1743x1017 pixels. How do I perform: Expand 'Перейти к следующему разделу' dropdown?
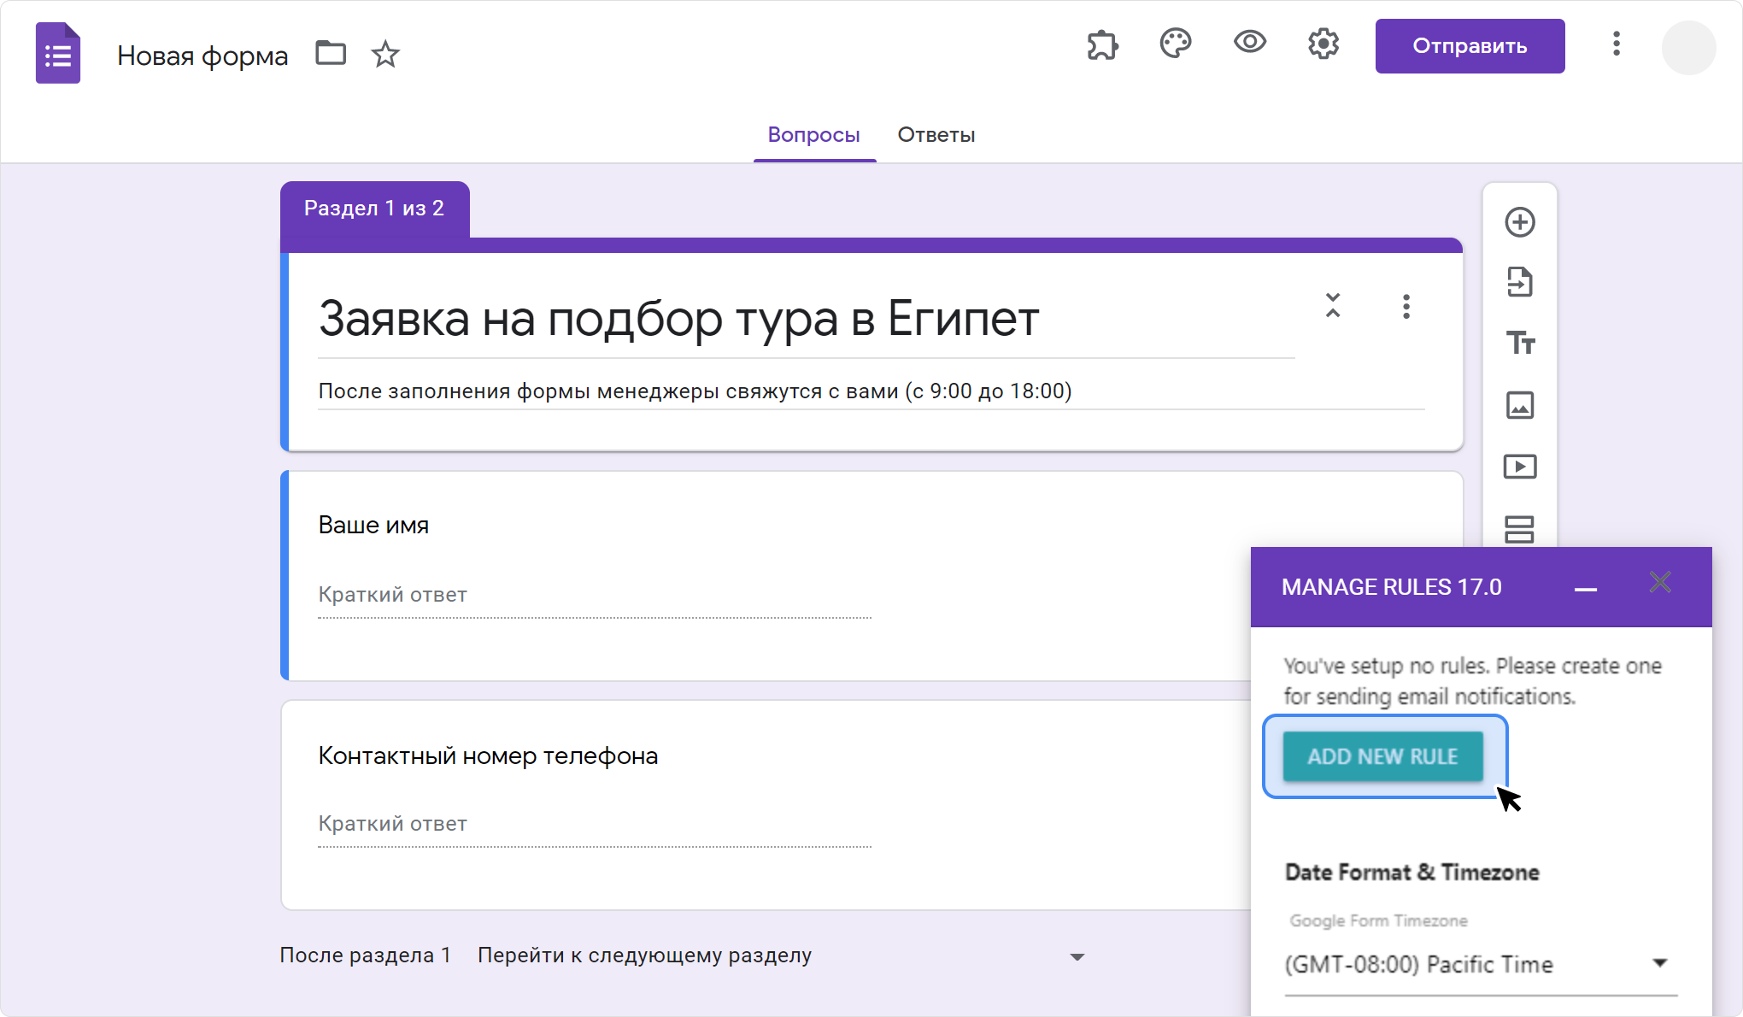[1077, 956]
